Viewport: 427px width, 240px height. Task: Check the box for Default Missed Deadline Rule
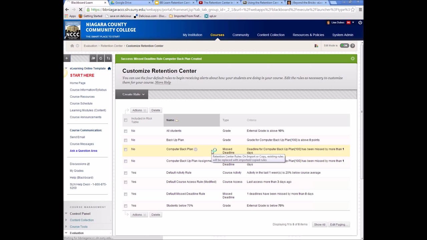click(x=125, y=194)
